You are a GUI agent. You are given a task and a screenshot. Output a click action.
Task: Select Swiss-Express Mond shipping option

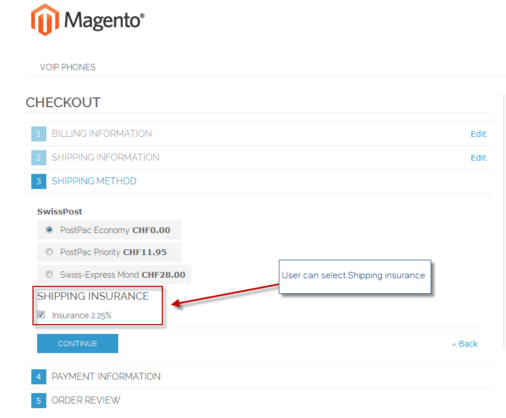(49, 274)
